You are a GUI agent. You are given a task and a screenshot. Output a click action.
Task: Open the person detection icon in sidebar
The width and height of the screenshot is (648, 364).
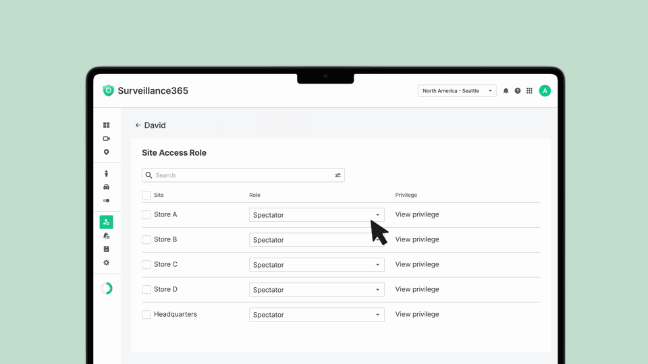[x=106, y=174]
